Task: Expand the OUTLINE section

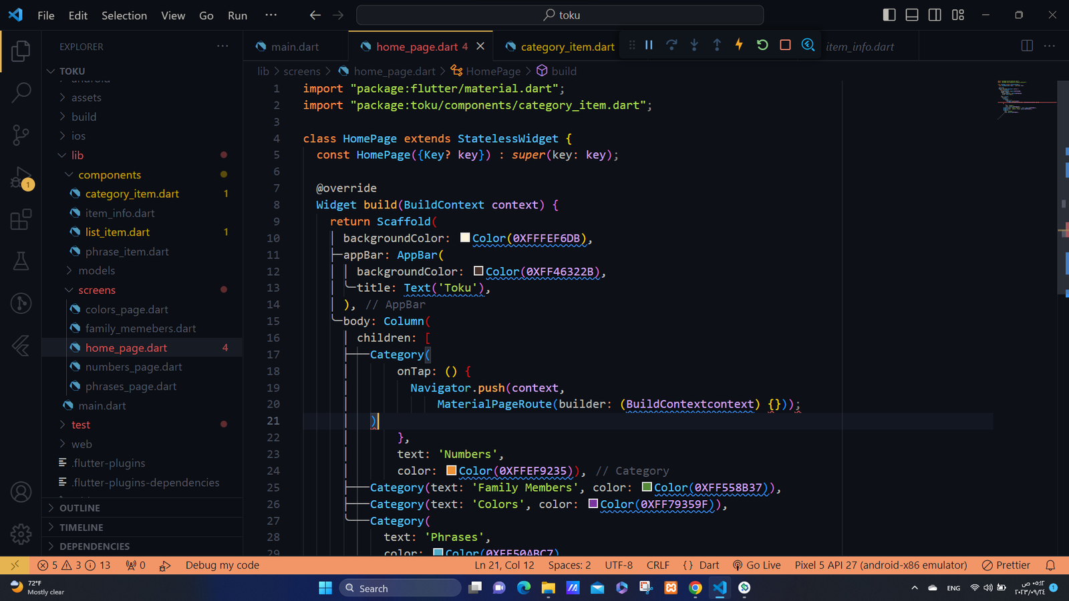Action: click(80, 508)
